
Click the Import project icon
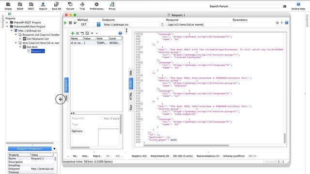coord(43,6)
